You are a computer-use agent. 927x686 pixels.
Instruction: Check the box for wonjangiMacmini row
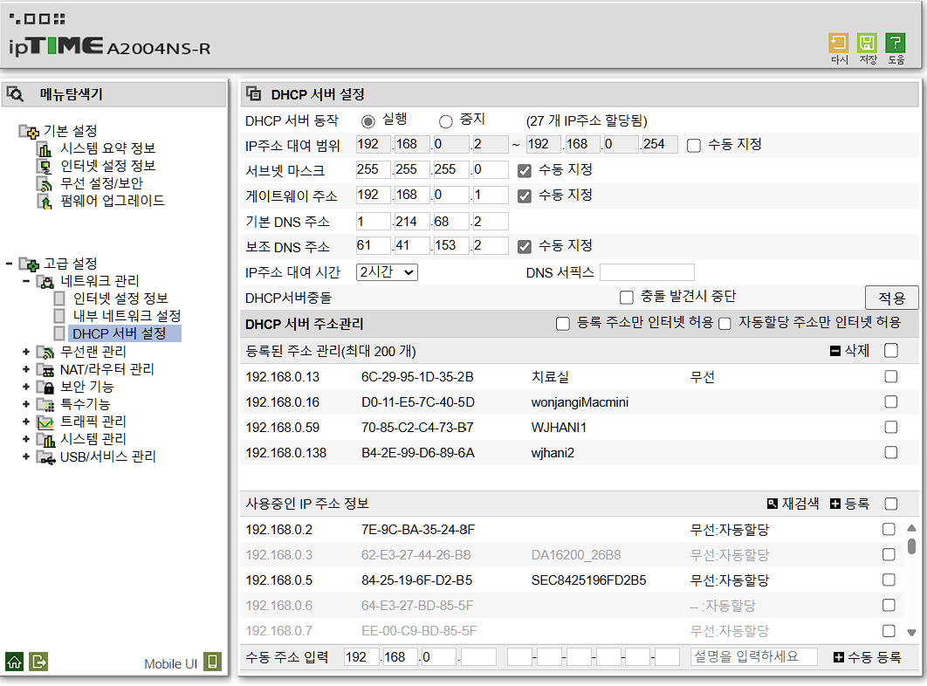tap(891, 402)
